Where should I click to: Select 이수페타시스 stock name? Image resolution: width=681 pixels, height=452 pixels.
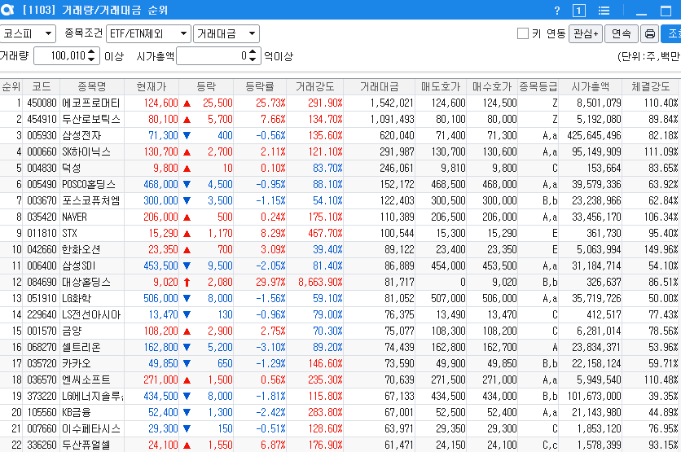(x=90, y=428)
